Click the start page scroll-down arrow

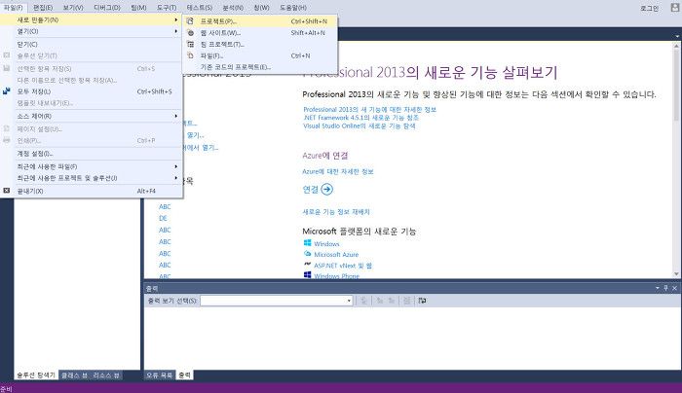(676, 273)
